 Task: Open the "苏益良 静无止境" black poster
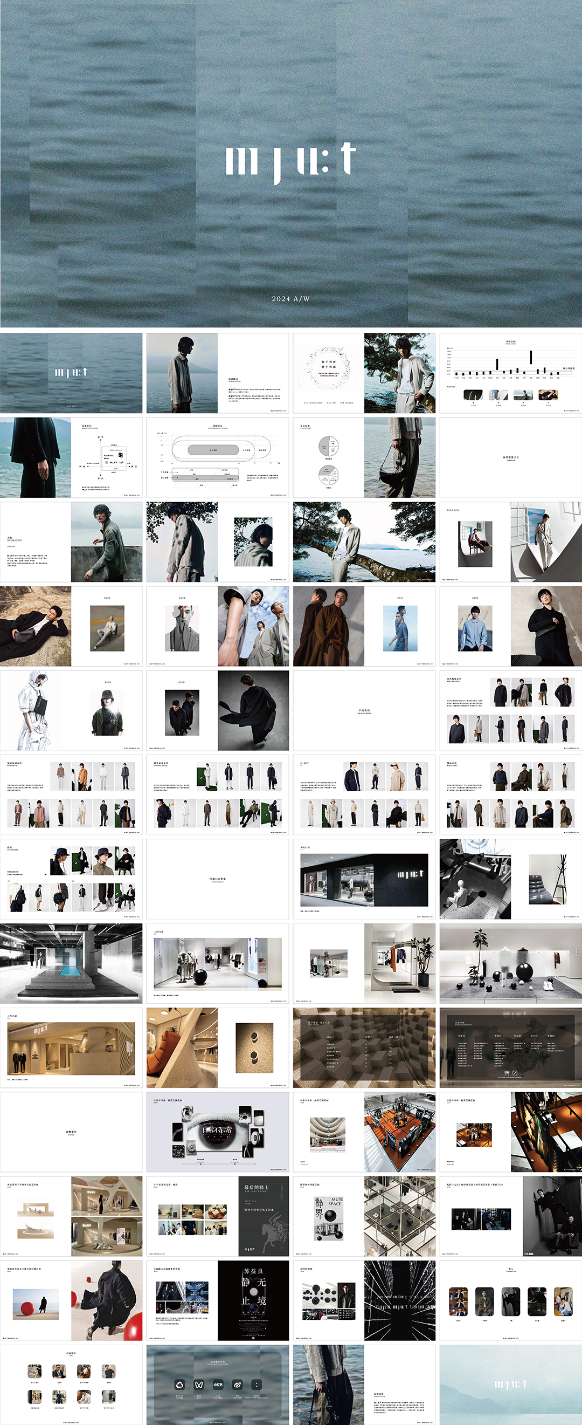pyautogui.click(x=253, y=1300)
